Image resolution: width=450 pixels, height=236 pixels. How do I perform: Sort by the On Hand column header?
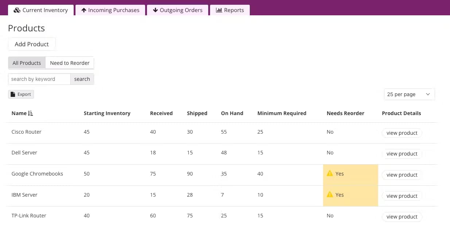[232, 113]
